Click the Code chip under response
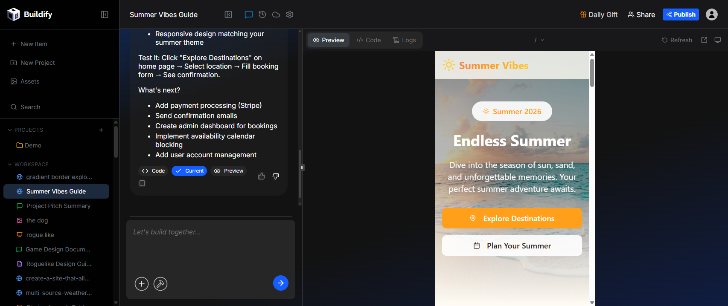Image resolution: width=728 pixels, height=306 pixels. (x=153, y=171)
